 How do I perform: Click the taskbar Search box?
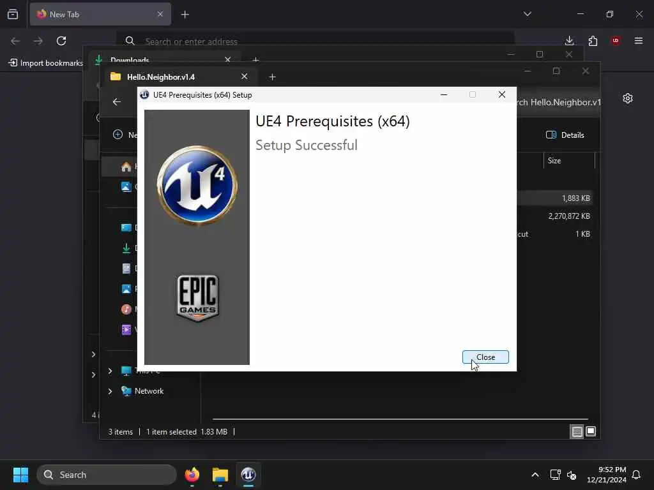pyautogui.click(x=107, y=475)
